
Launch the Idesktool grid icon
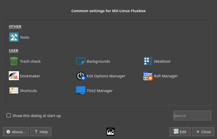[148, 61]
